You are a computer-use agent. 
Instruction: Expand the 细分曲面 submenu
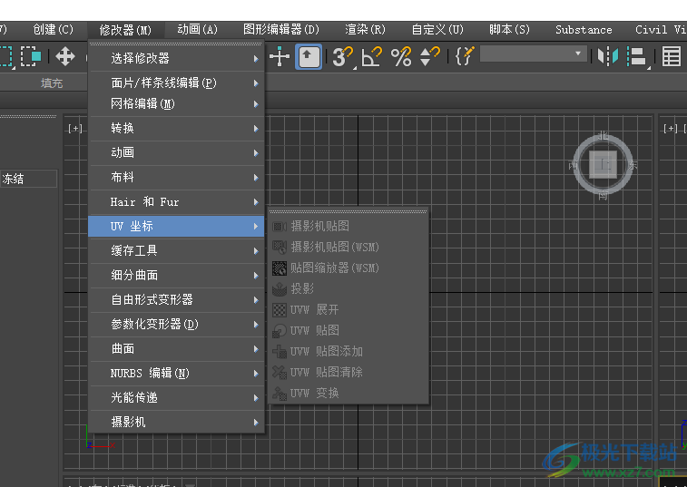[177, 276]
